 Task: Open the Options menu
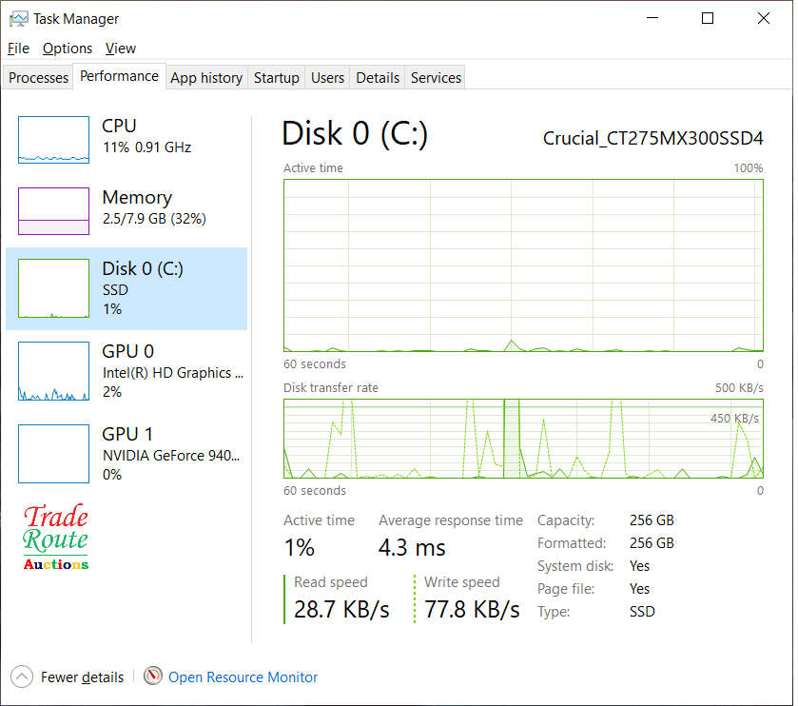click(67, 48)
